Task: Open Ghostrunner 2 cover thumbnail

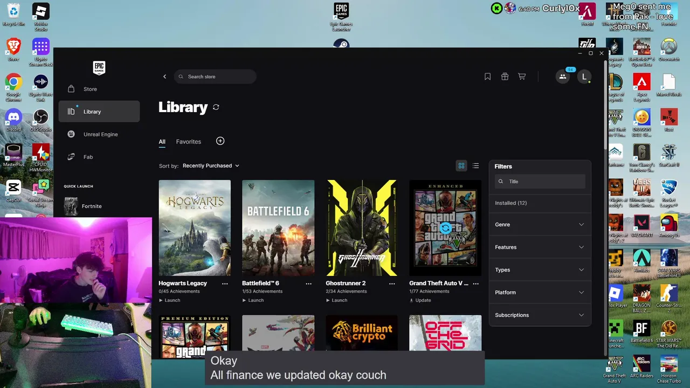Action: [x=362, y=228]
